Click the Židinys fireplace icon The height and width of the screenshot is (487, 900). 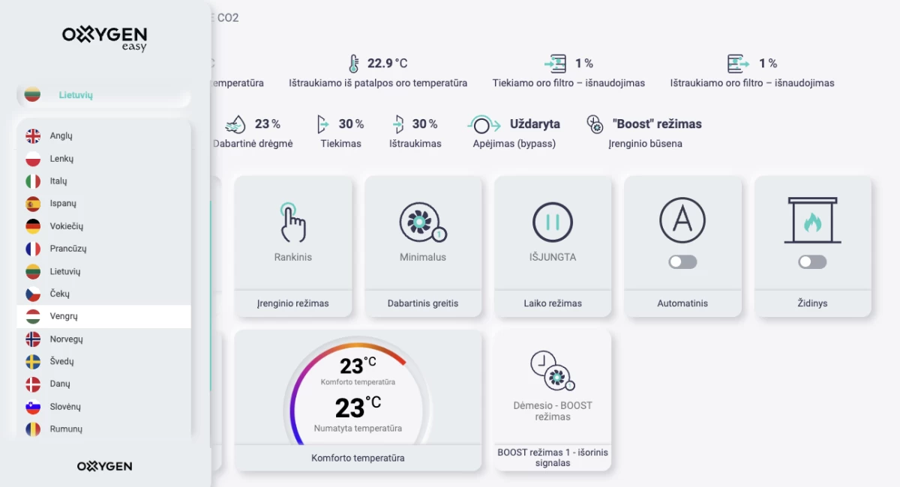click(812, 220)
